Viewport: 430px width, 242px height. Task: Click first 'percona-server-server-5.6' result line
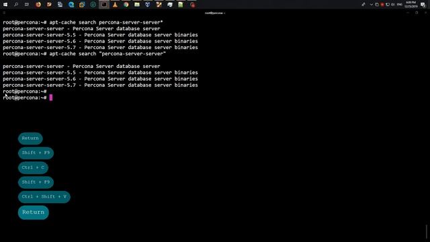pyautogui.click(x=100, y=41)
